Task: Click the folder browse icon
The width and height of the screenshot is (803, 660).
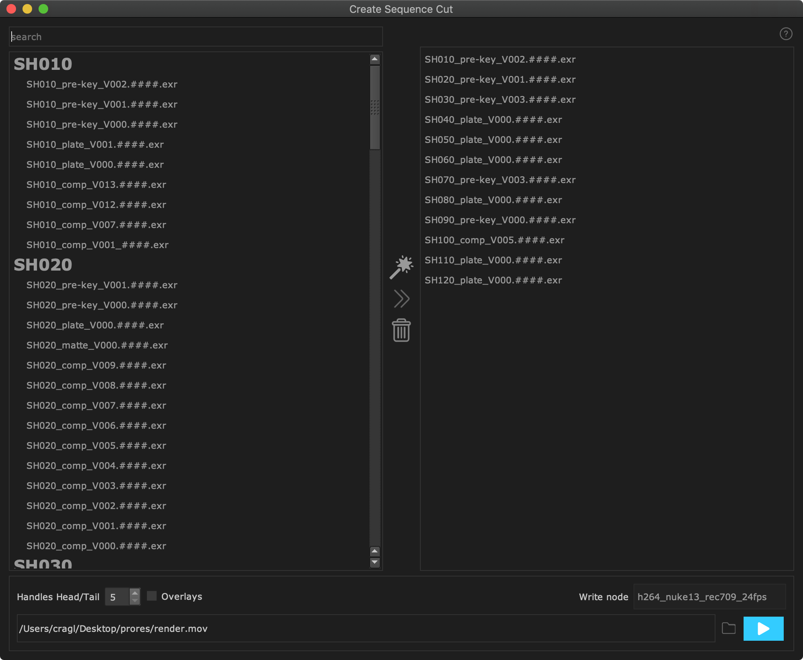Action: click(728, 628)
